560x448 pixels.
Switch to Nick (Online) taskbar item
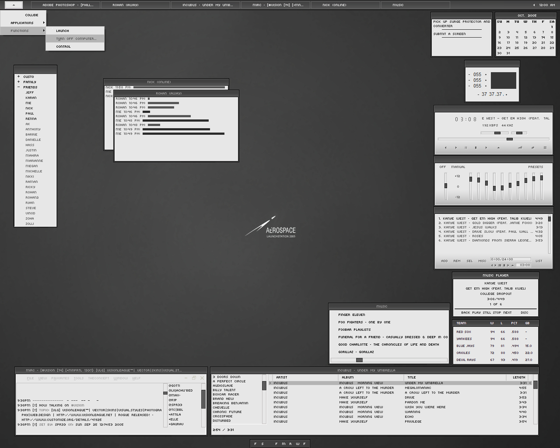coord(345,5)
